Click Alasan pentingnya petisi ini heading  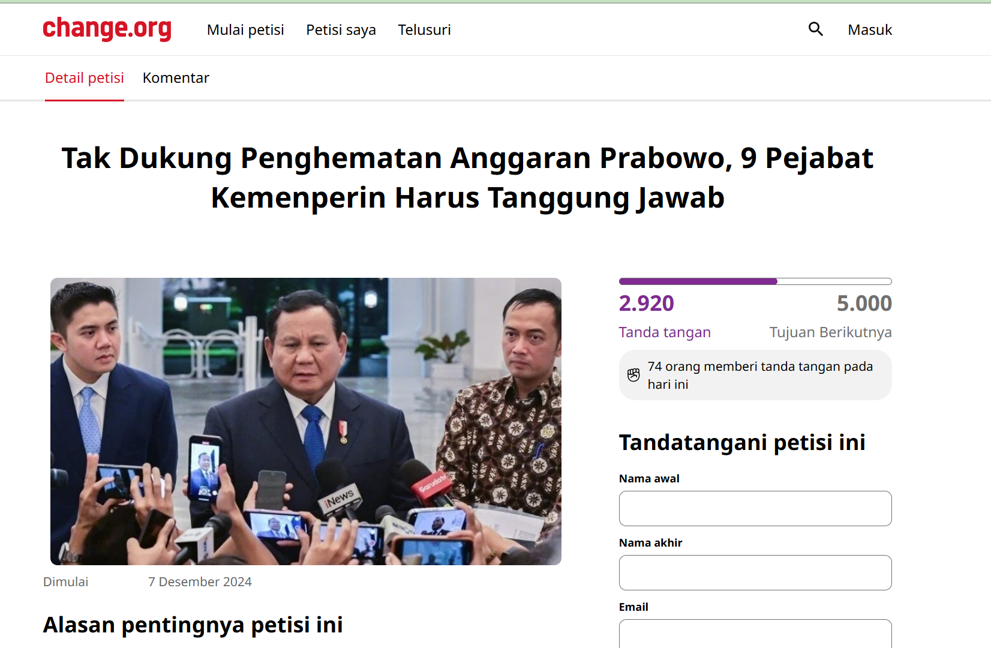coord(193,625)
